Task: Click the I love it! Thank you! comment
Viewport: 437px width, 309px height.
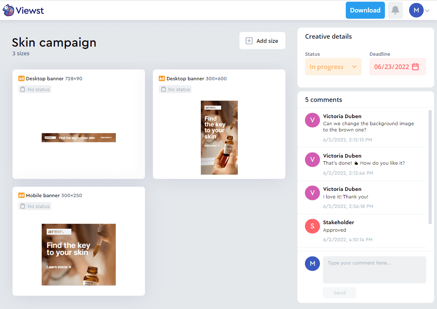Action: [346, 197]
